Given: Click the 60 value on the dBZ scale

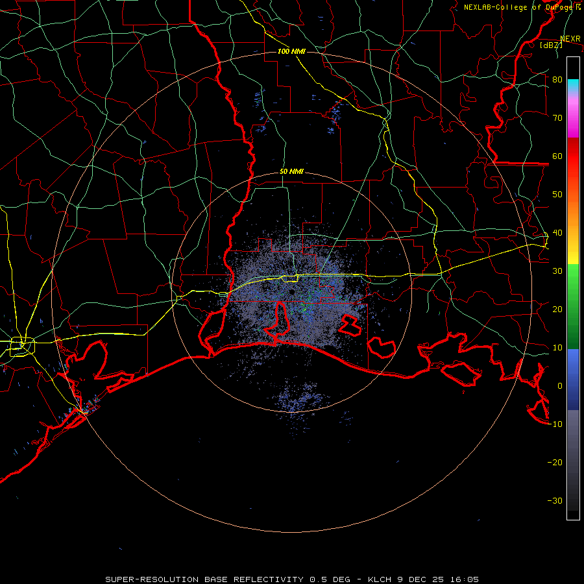Looking at the screenshot, I should tap(557, 156).
